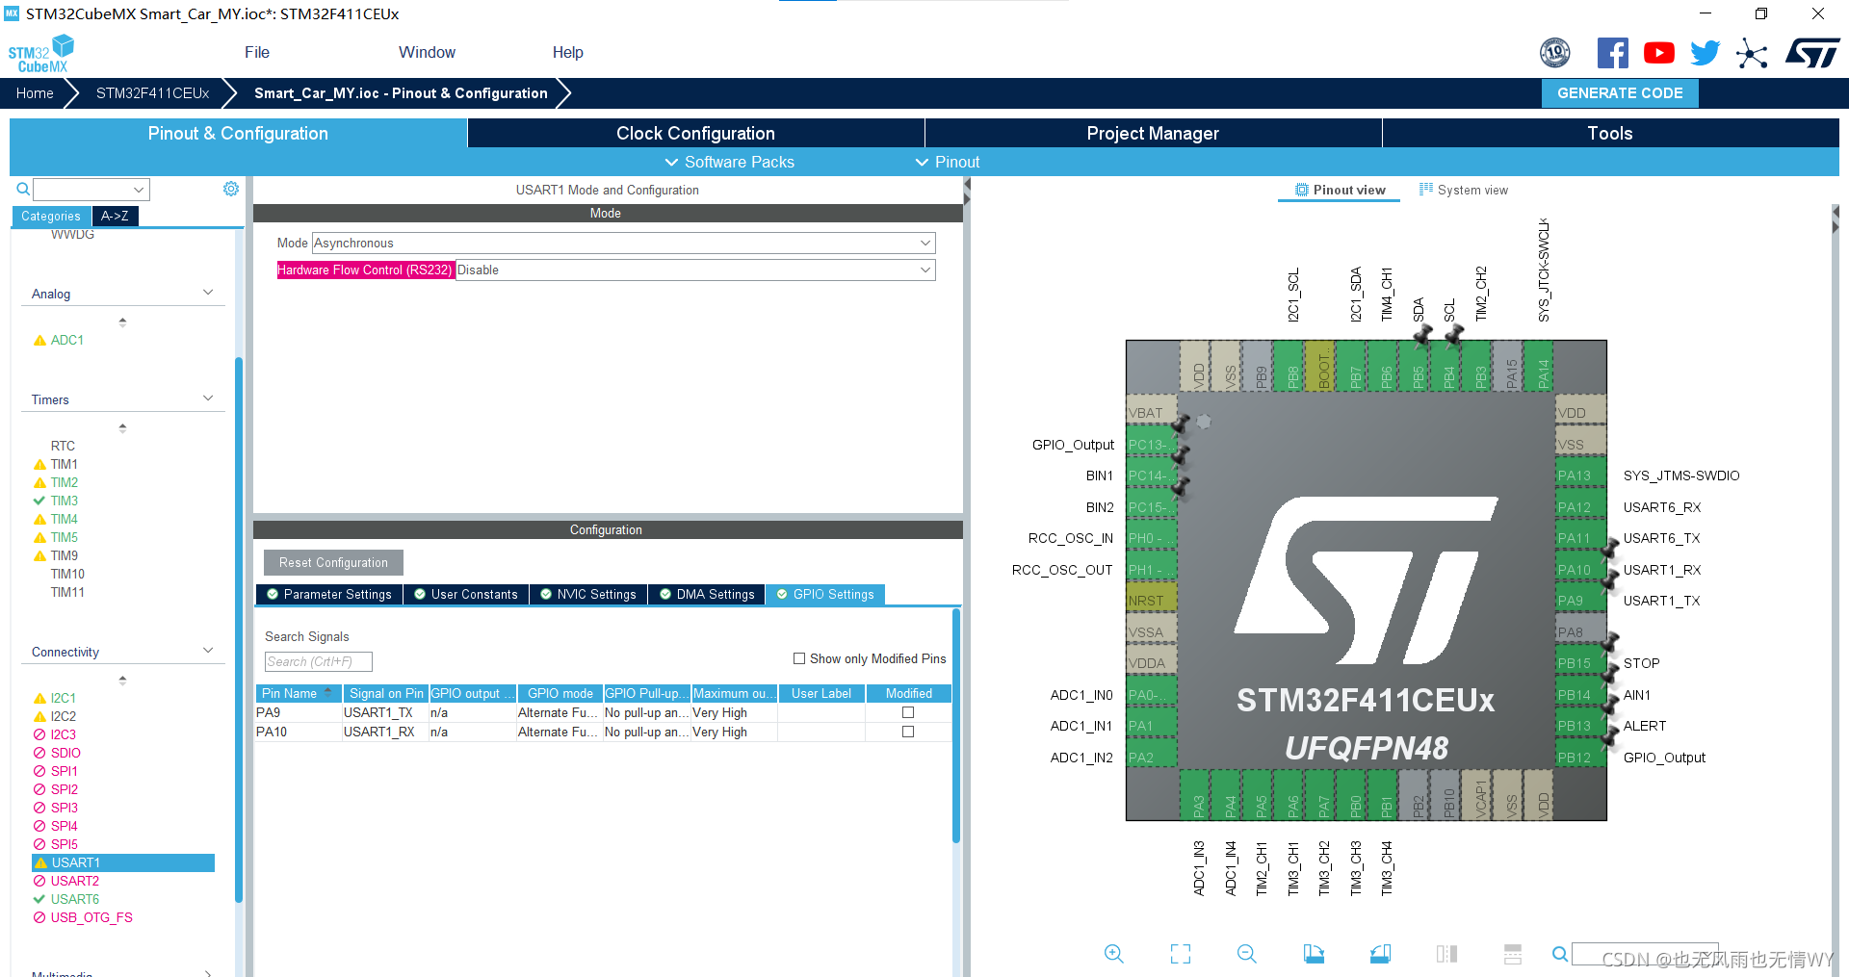Open the peripheral list settings gear
Image resolution: width=1849 pixels, height=977 pixels.
[231, 189]
